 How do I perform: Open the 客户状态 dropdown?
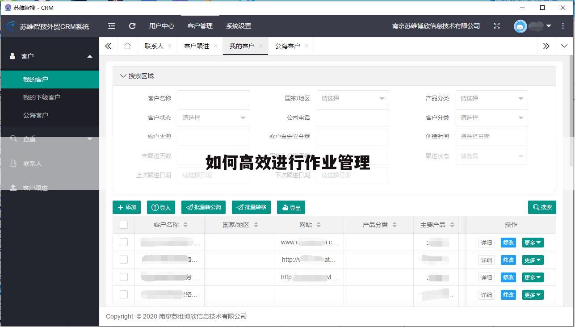[214, 118]
